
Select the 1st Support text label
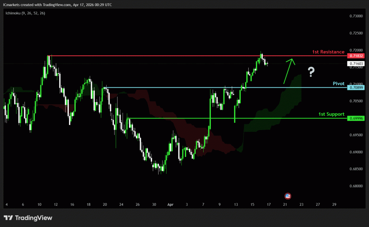(x=331, y=114)
